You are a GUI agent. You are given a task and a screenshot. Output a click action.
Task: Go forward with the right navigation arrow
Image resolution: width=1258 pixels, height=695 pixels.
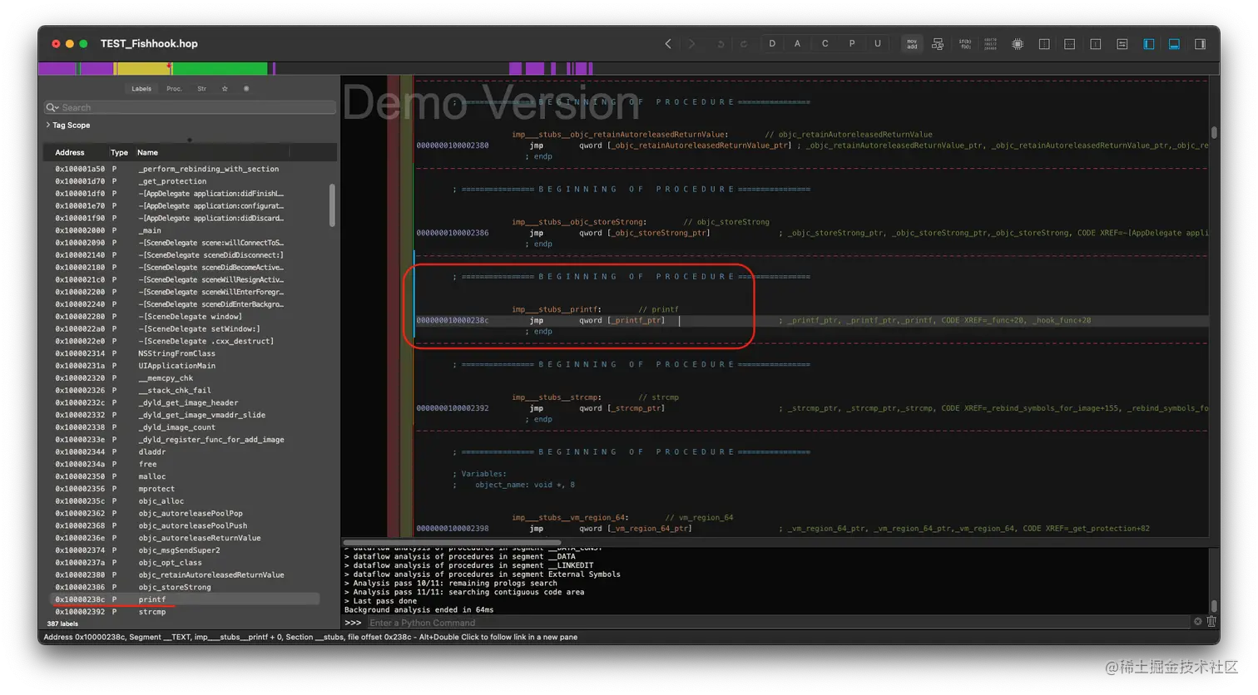(x=691, y=44)
